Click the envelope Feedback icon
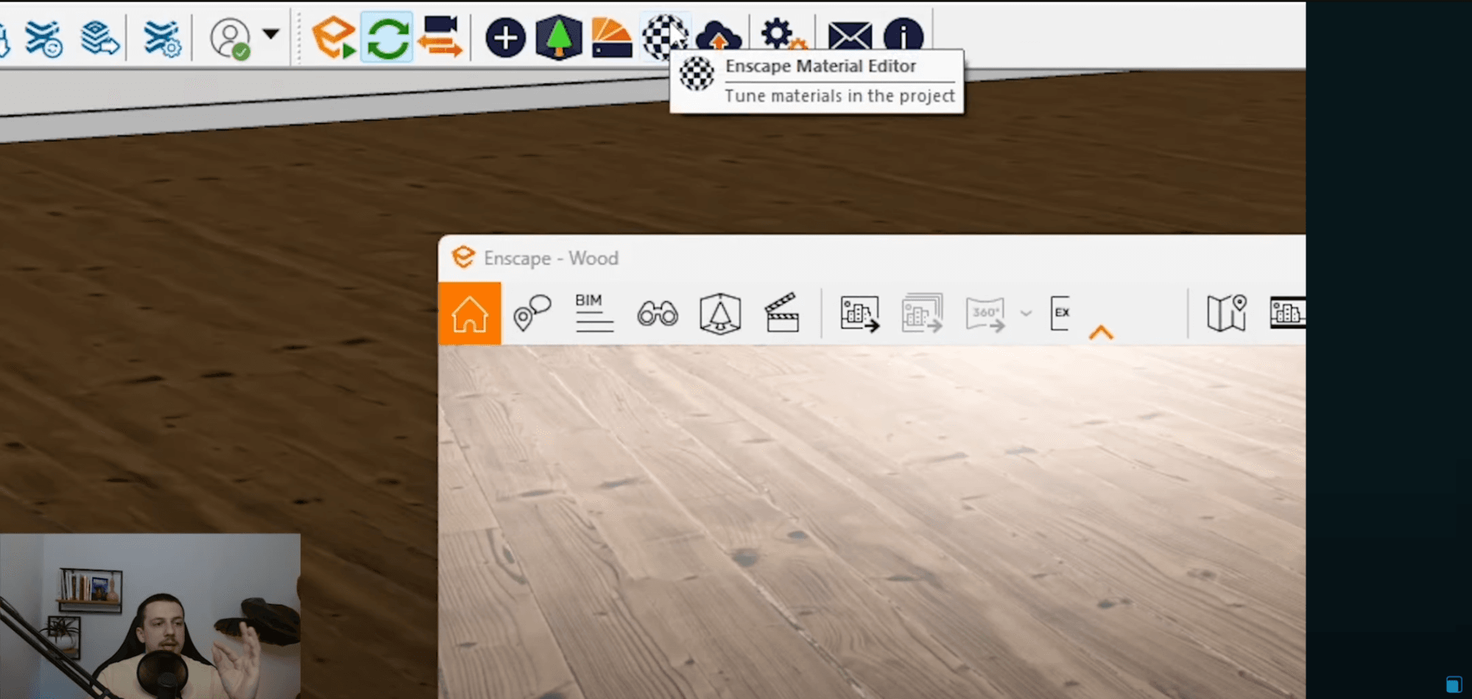Viewport: 1472px width, 699px height. pyautogui.click(x=850, y=36)
